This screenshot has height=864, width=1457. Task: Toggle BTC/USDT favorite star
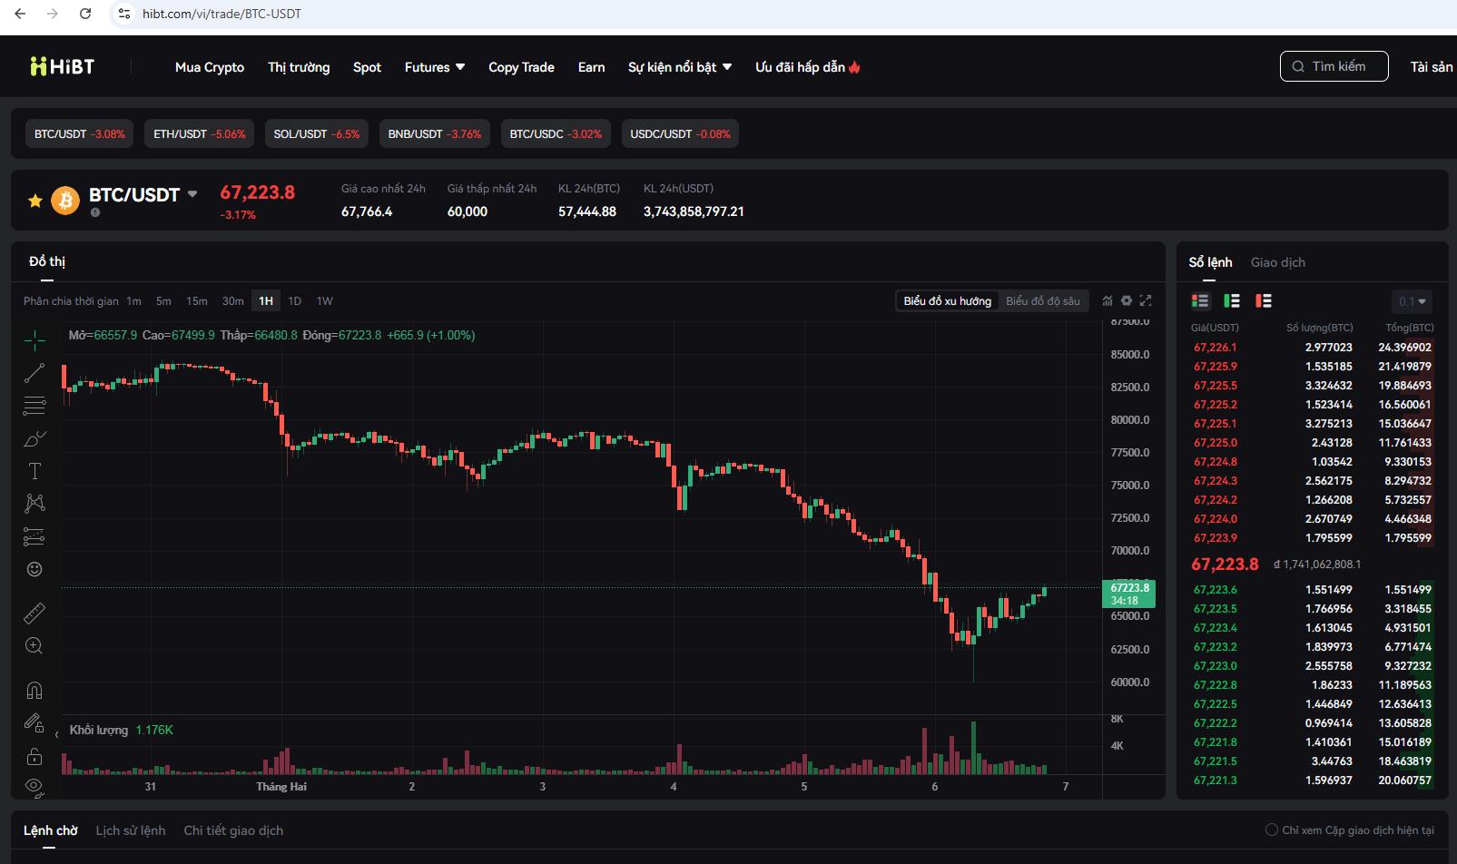35,201
